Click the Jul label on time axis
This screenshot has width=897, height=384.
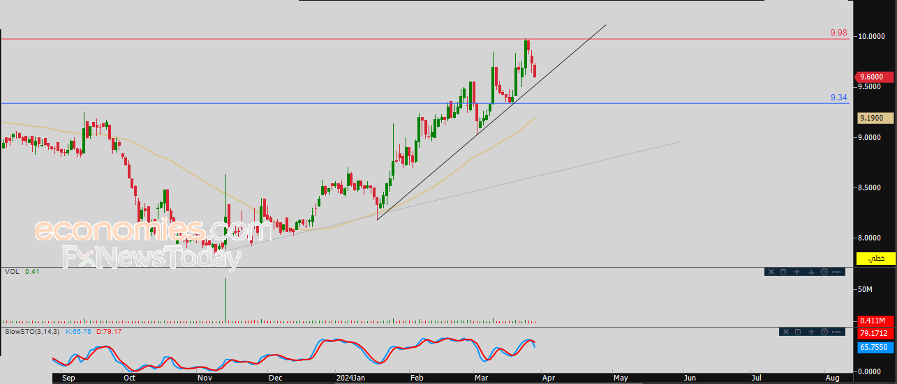coord(756,378)
